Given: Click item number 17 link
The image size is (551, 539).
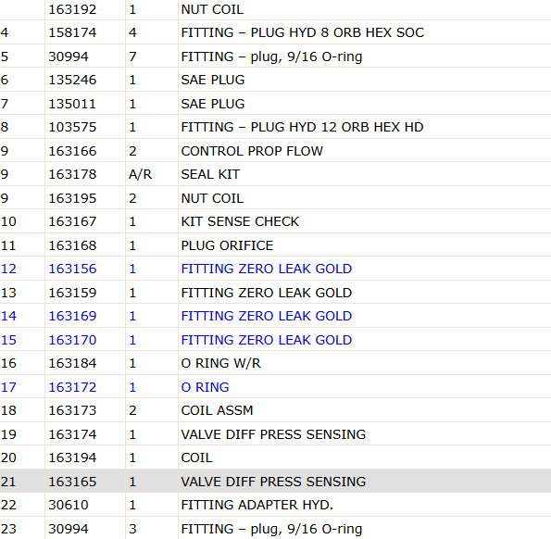Looking at the screenshot, I should 8,387.
